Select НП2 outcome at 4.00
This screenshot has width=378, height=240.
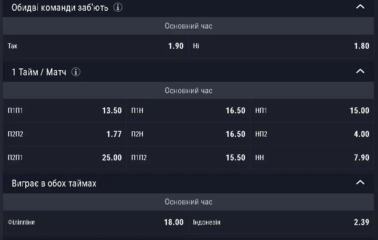[312, 134]
